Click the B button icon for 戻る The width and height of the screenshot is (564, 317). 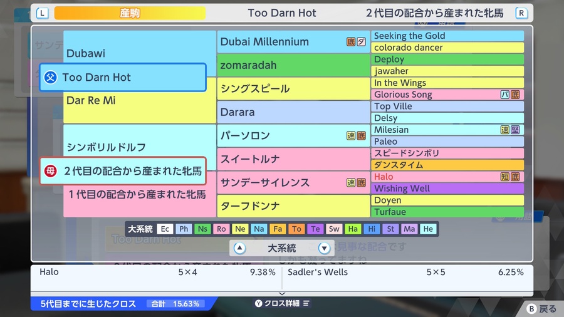coord(531,309)
